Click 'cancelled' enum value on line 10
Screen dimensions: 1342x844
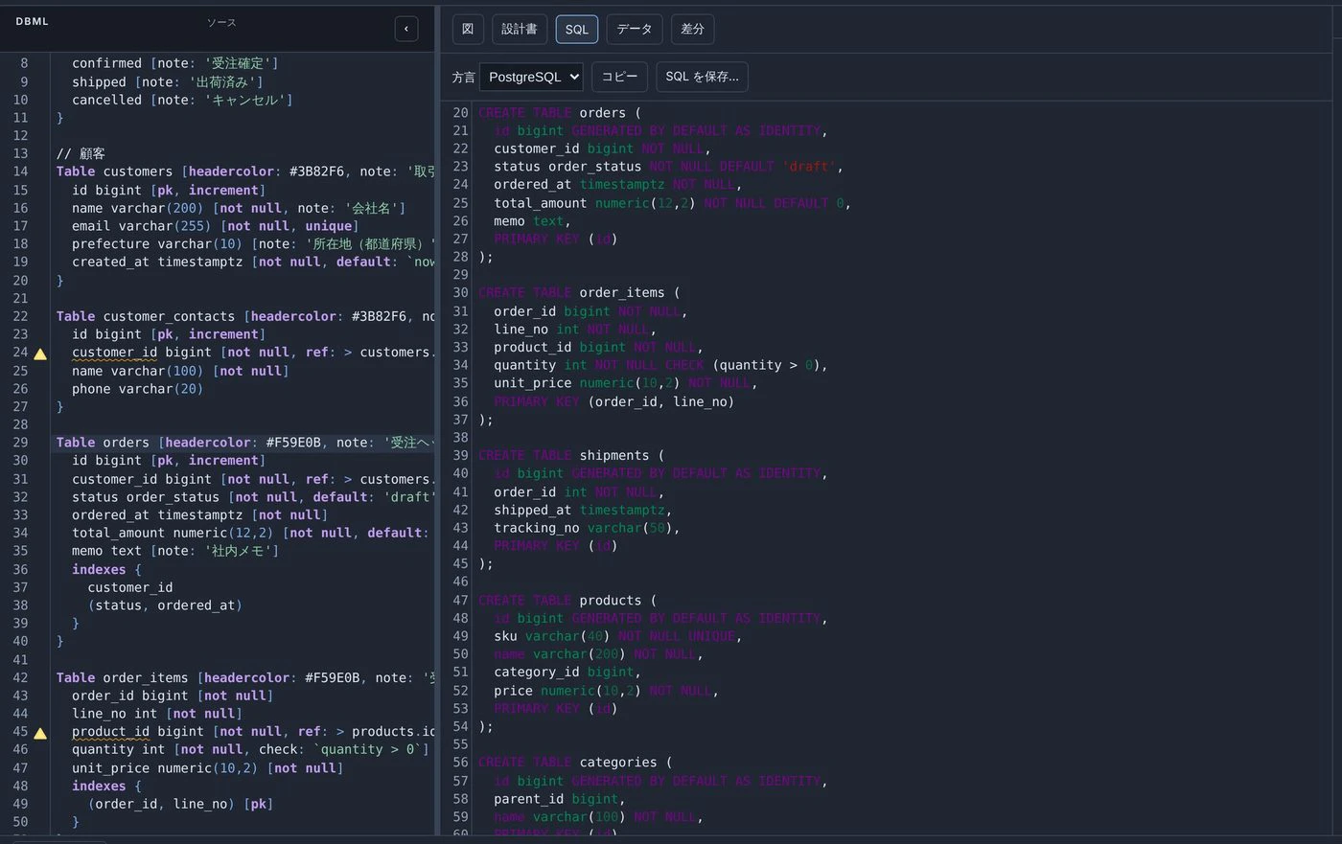pos(106,100)
